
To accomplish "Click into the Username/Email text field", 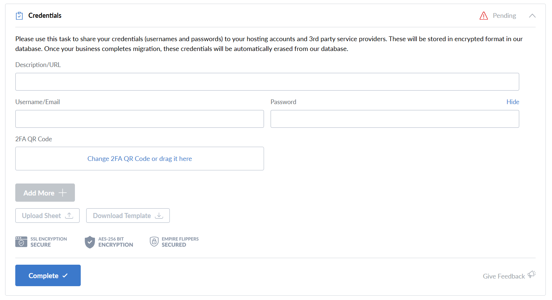I will (x=139, y=119).
